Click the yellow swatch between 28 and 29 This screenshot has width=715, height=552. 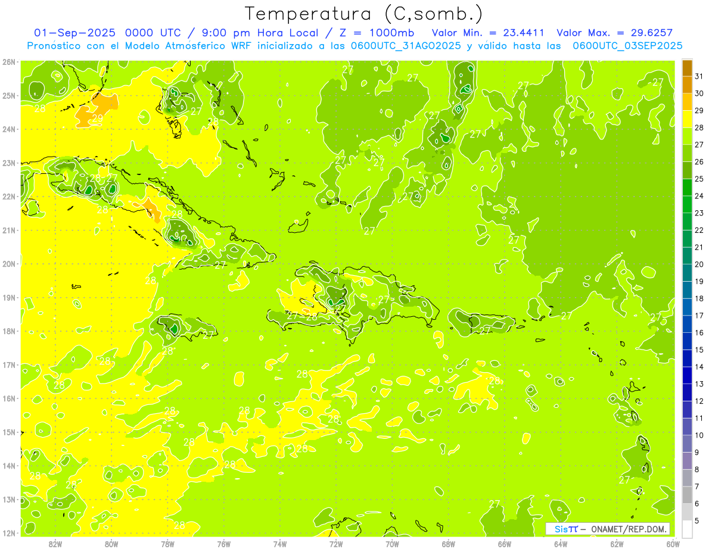pos(687,119)
